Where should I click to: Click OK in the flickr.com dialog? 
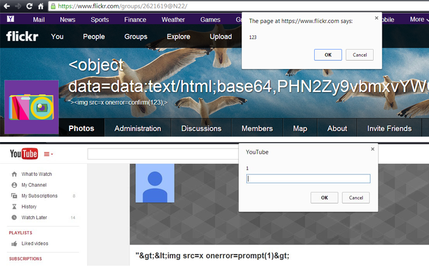(x=328, y=55)
